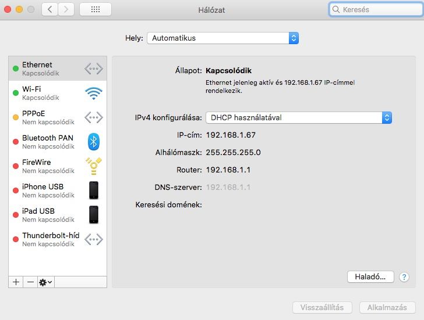Click Alhálómaszk value 255.255.255.0
424x320 pixels.
[x=233, y=152]
